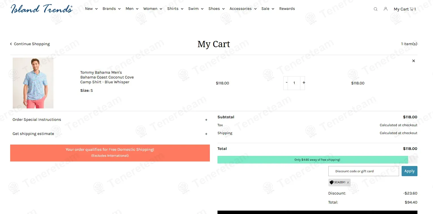This screenshot has height=214, width=433.
Task: Open the New dropdown menu
Action: click(91, 9)
